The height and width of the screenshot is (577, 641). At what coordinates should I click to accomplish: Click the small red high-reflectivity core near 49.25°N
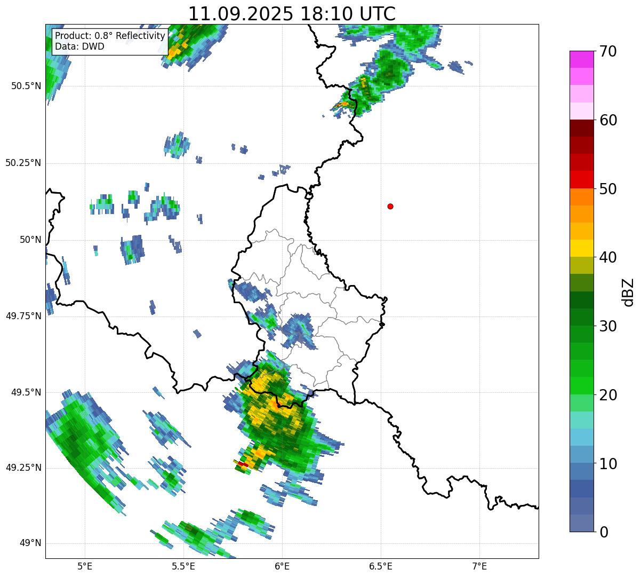tap(243, 464)
